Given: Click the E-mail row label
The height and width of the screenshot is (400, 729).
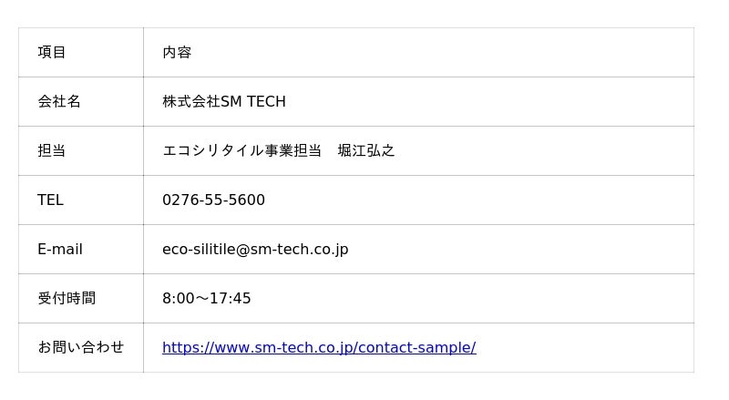Looking at the screenshot, I should click(60, 250).
